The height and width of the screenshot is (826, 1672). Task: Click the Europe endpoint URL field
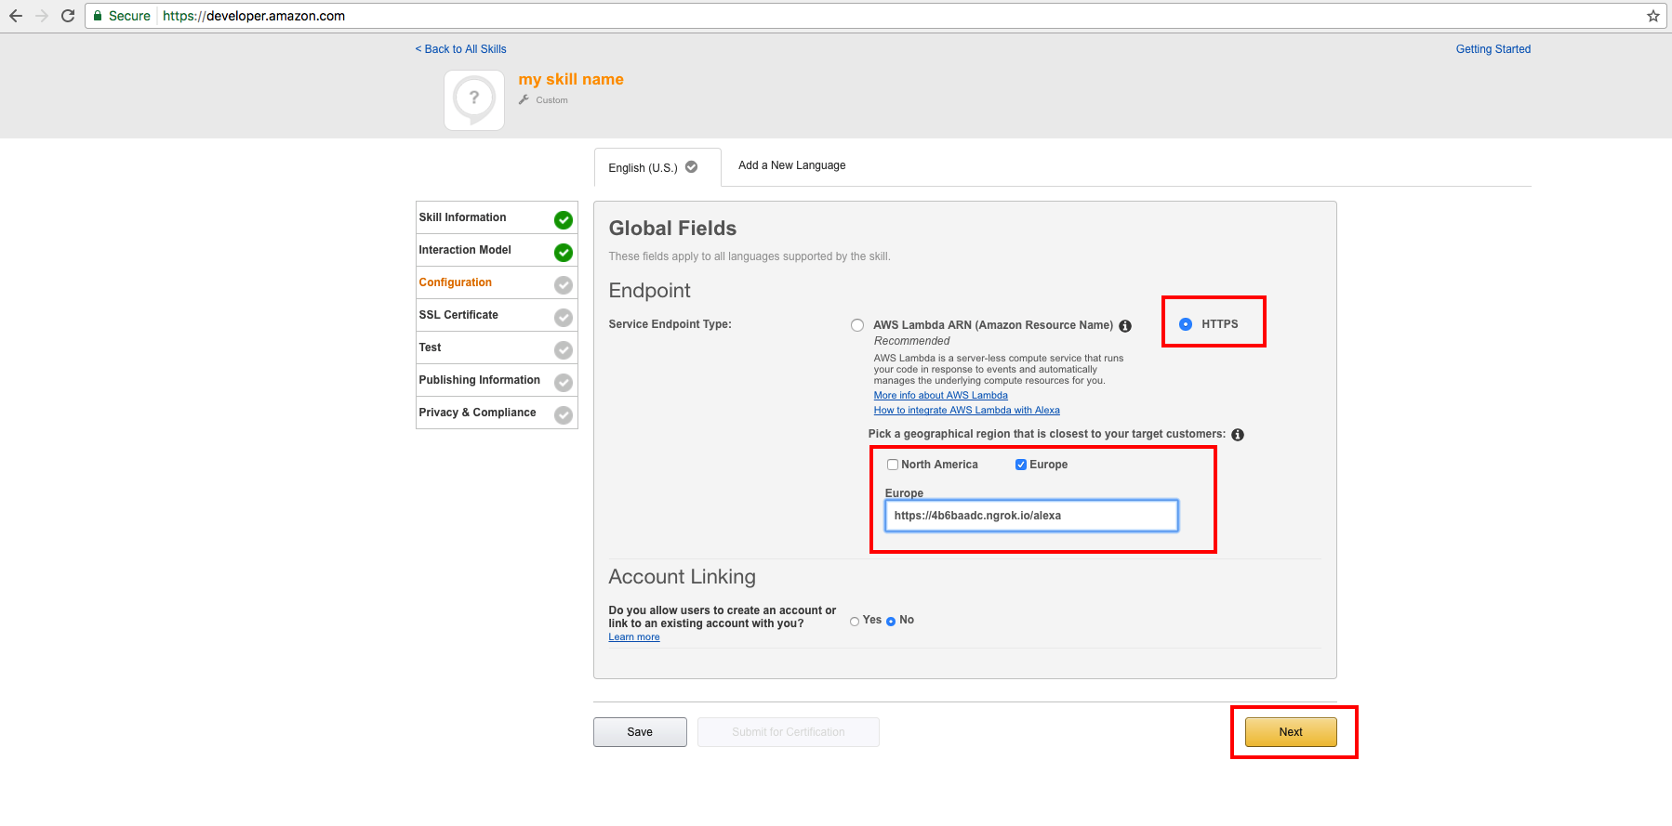click(1031, 516)
